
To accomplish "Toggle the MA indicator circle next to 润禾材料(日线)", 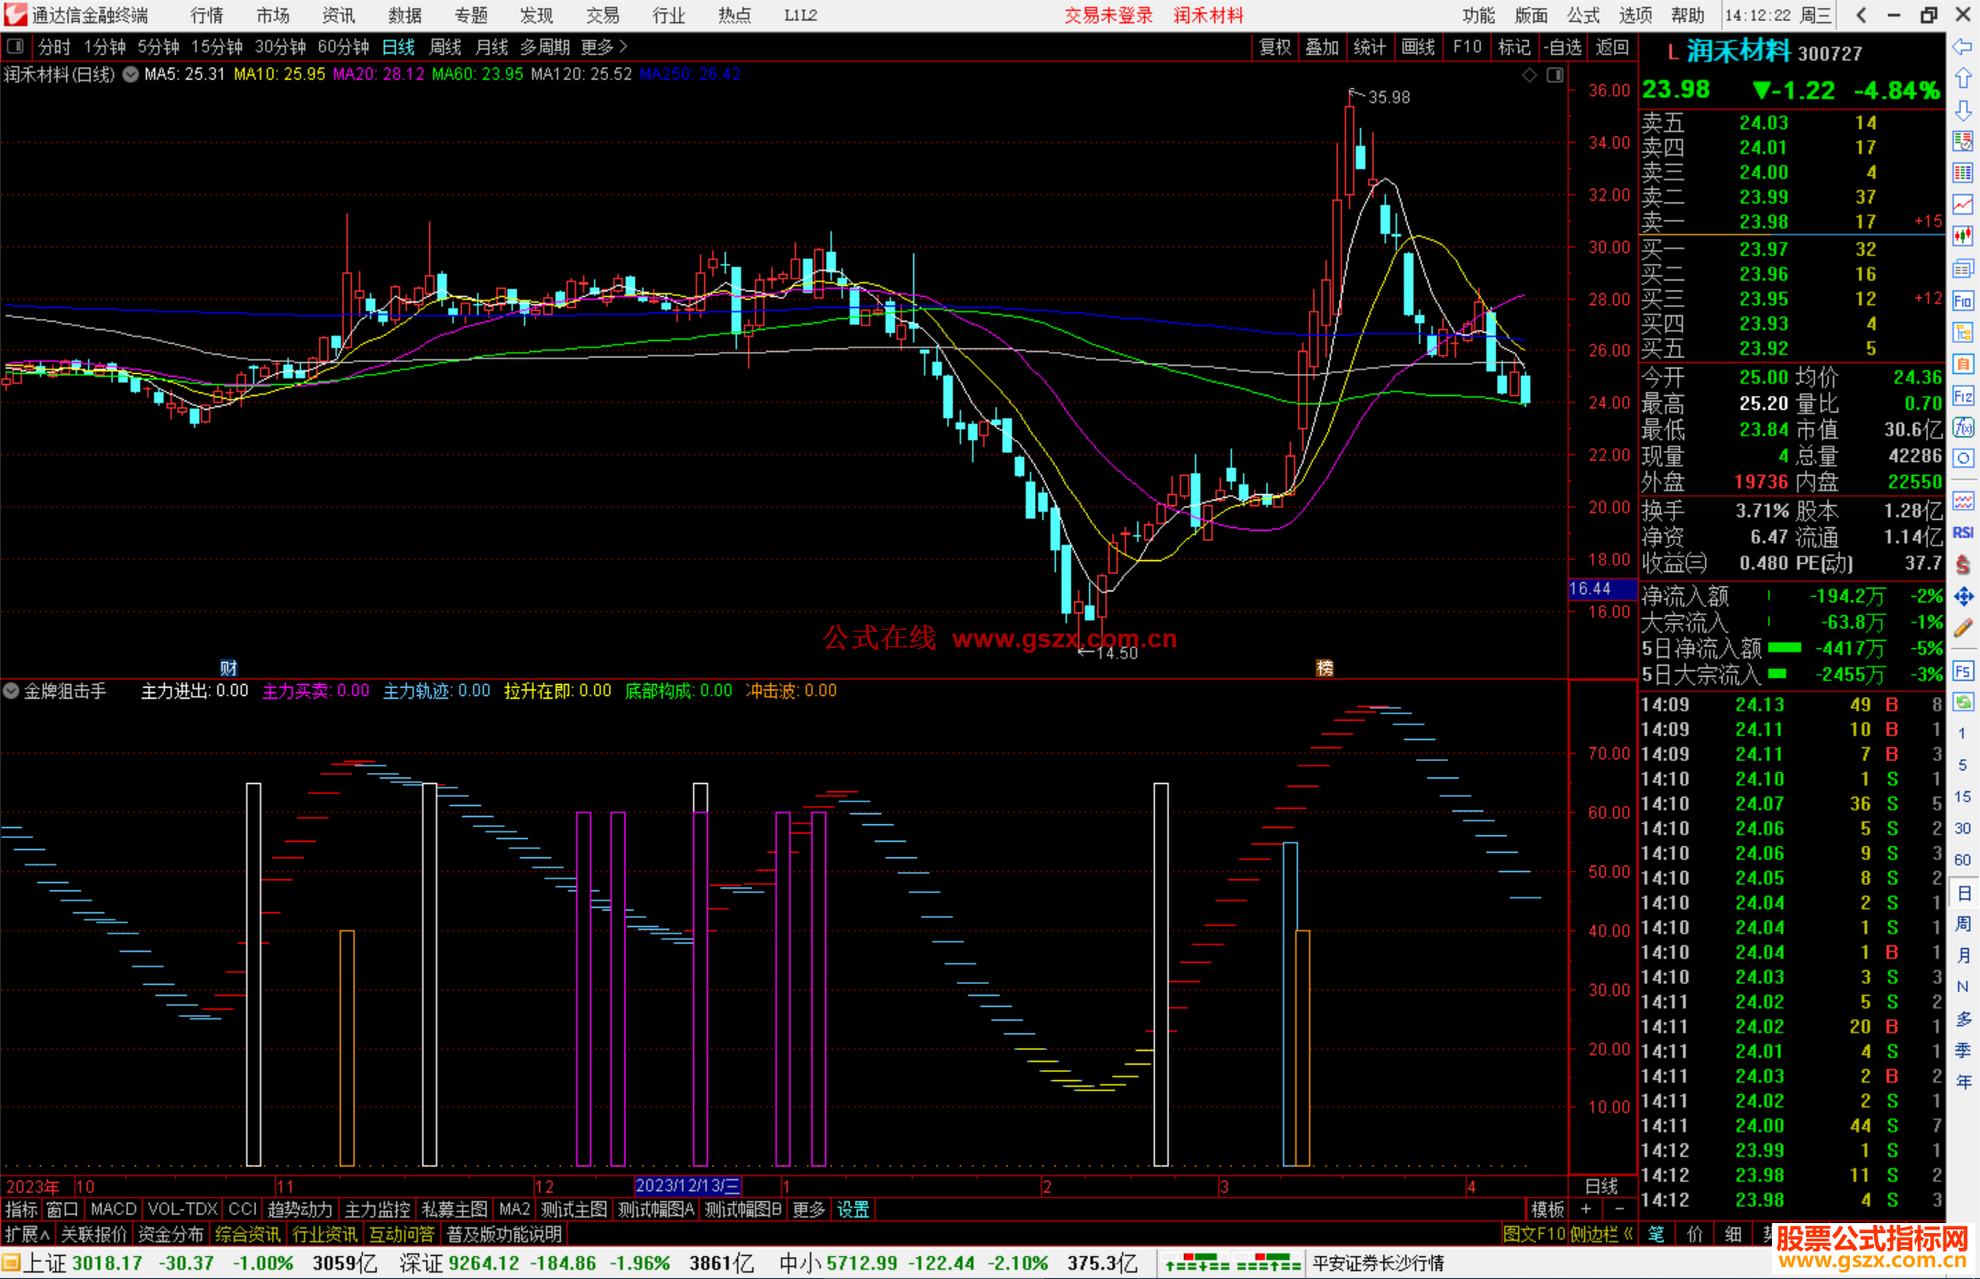I will 130,74.
